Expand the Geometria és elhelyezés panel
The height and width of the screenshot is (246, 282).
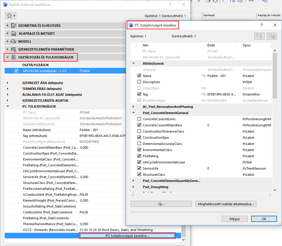coord(8,26)
